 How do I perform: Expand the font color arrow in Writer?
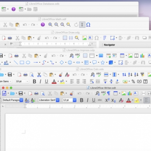(x=133, y=100)
